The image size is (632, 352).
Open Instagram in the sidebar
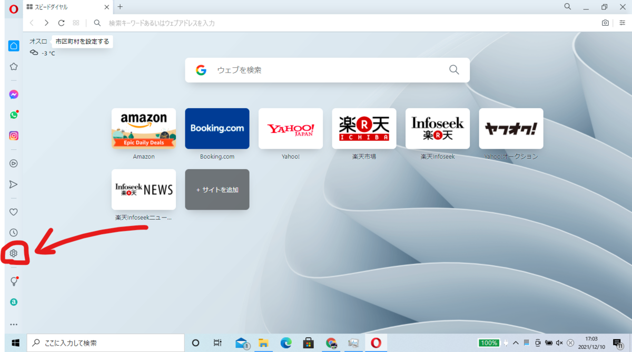[14, 136]
